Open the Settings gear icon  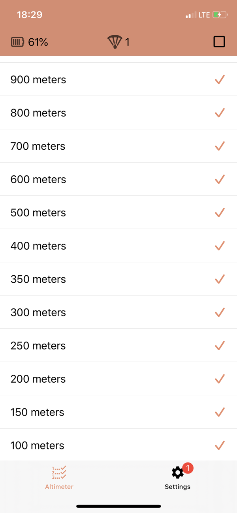click(177, 473)
